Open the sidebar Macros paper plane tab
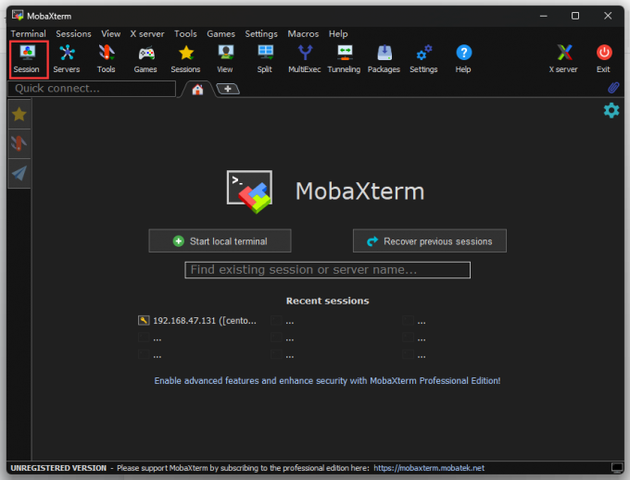Viewport: 630px width, 480px height. click(x=19, y=173)
